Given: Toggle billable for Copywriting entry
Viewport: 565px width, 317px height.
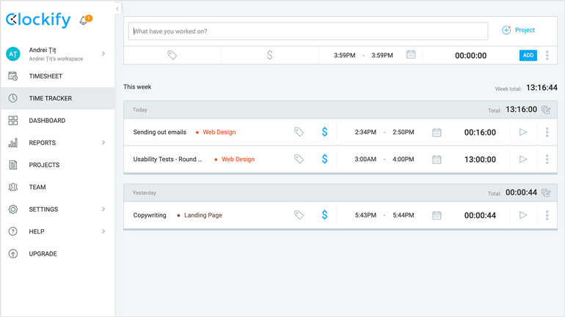Looking at the screenshot, I should click(x=324, y=215).
